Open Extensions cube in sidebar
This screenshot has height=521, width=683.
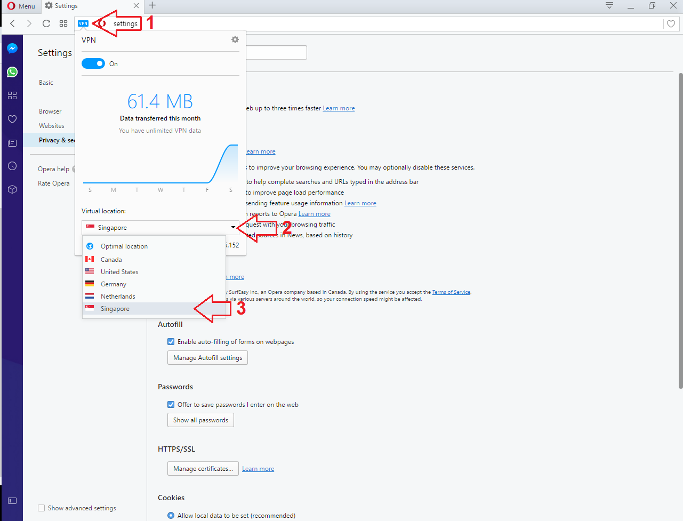[x=12, y=189]
